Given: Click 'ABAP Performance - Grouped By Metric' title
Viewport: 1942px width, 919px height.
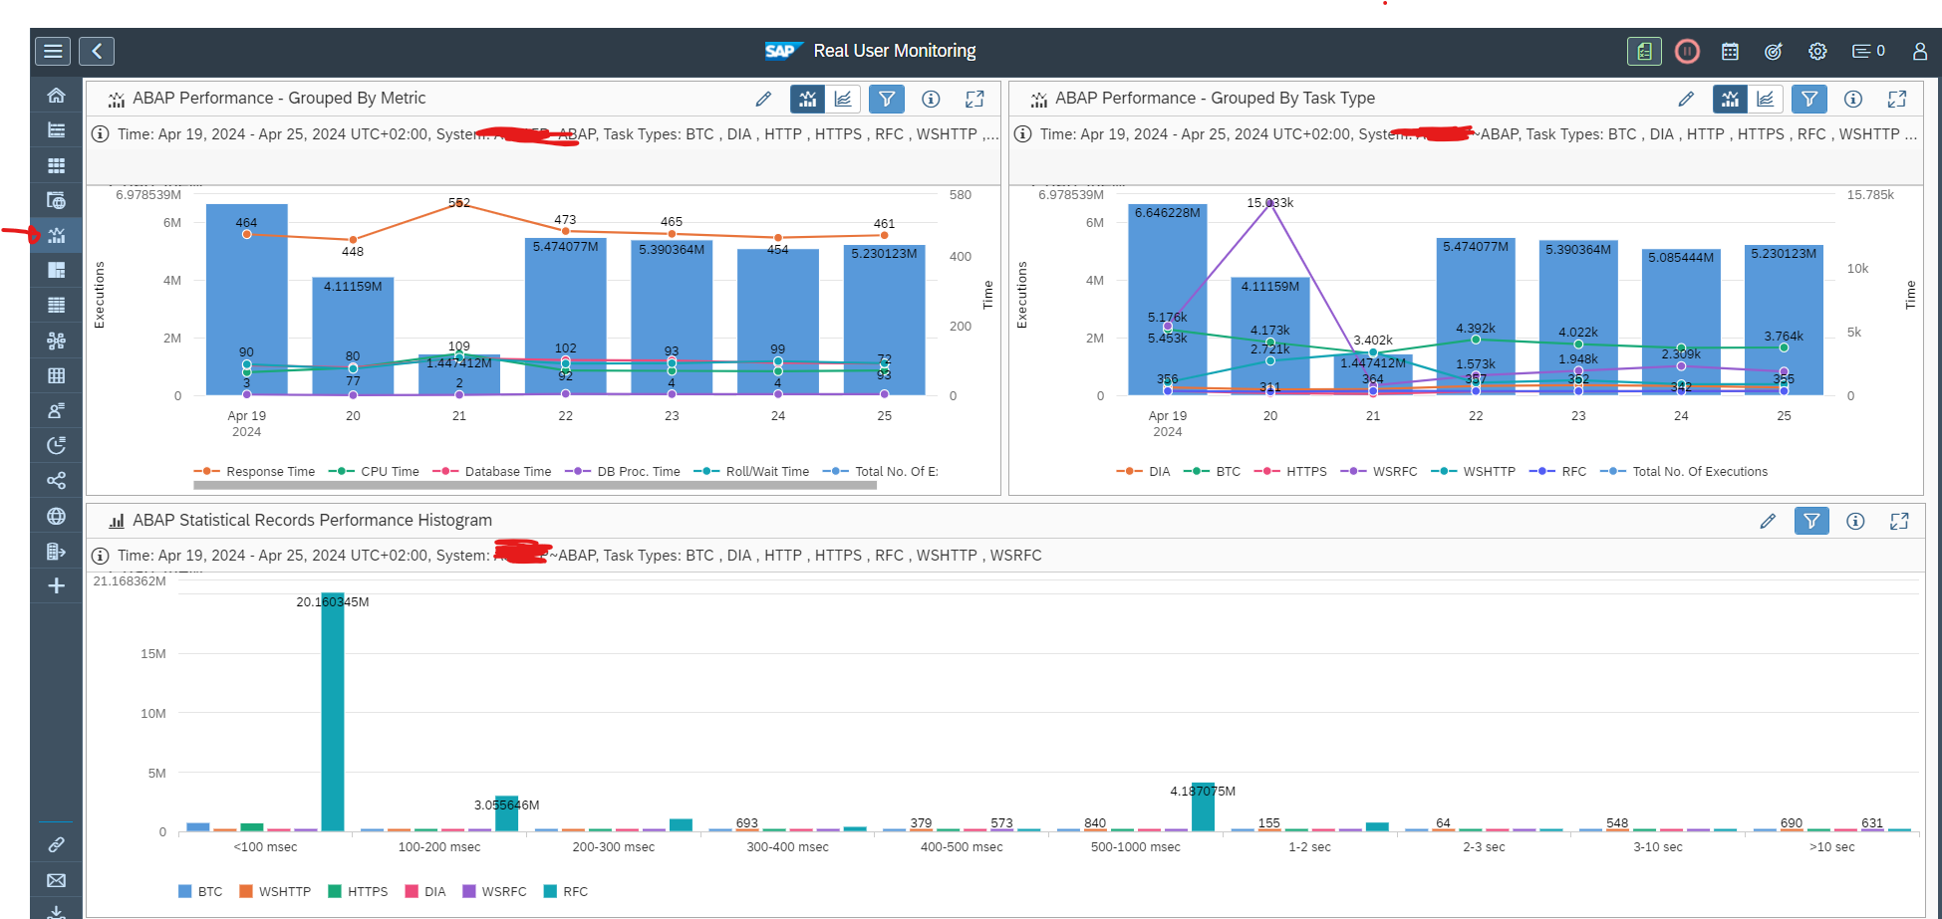Looking at the screenshot, I should [279, 99].
